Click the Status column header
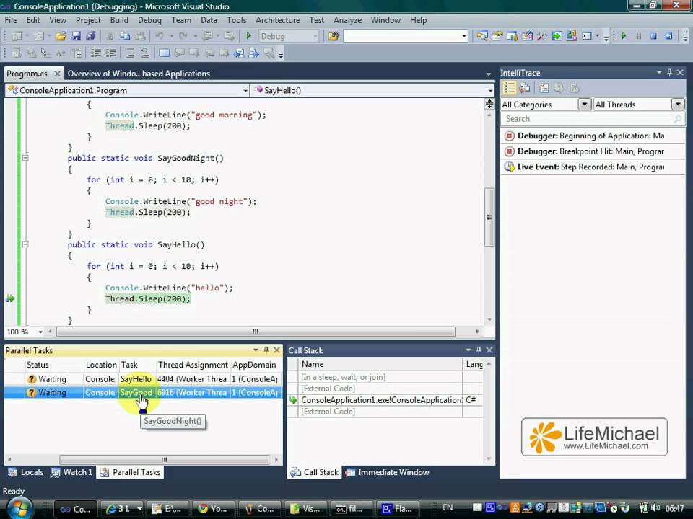Image resolution: width=693 pixels, height=519 pixels. tap(54, 365)
